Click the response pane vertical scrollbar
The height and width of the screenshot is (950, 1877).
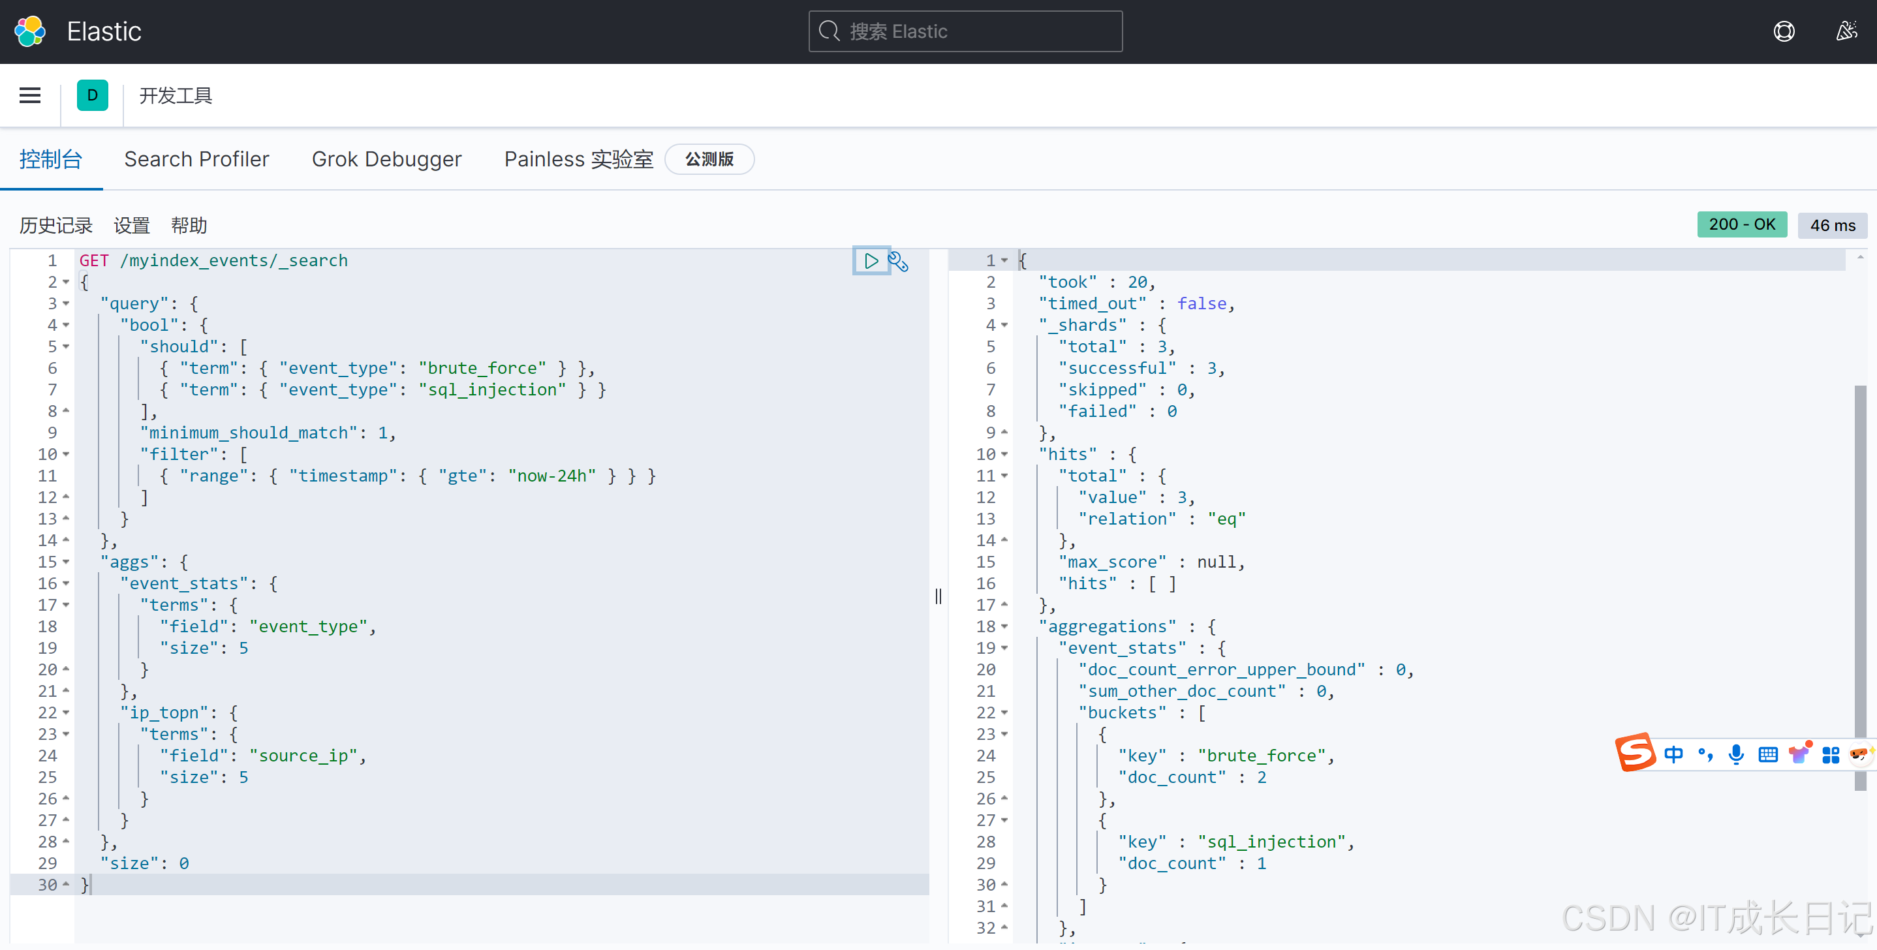coord(1860,583)
